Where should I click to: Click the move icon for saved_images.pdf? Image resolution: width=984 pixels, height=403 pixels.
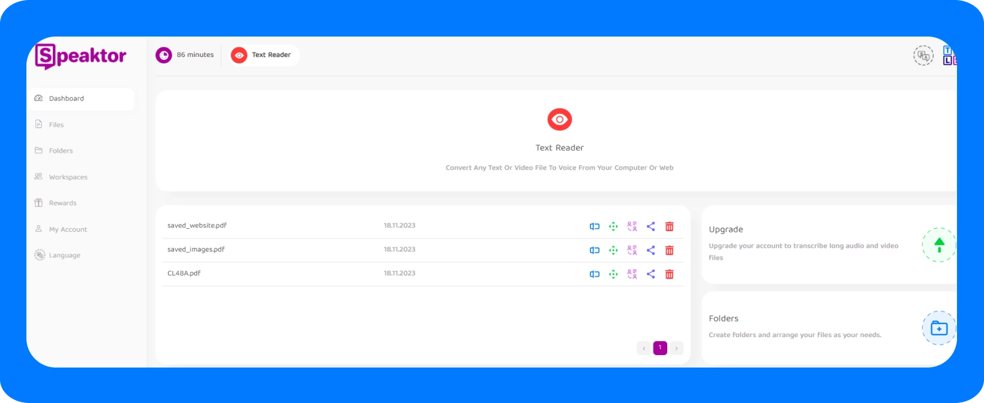coord(613,250)
